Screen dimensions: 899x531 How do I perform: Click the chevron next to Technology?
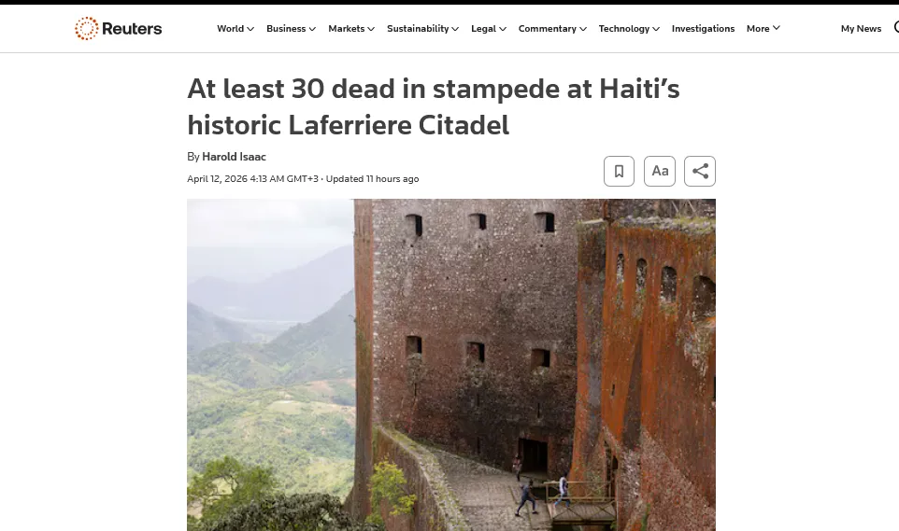click(x=656, y=29)
